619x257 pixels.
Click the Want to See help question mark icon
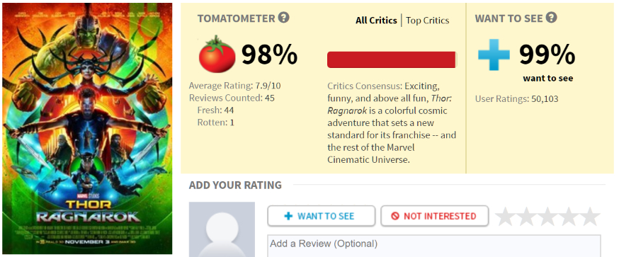(x=551, y=18)
